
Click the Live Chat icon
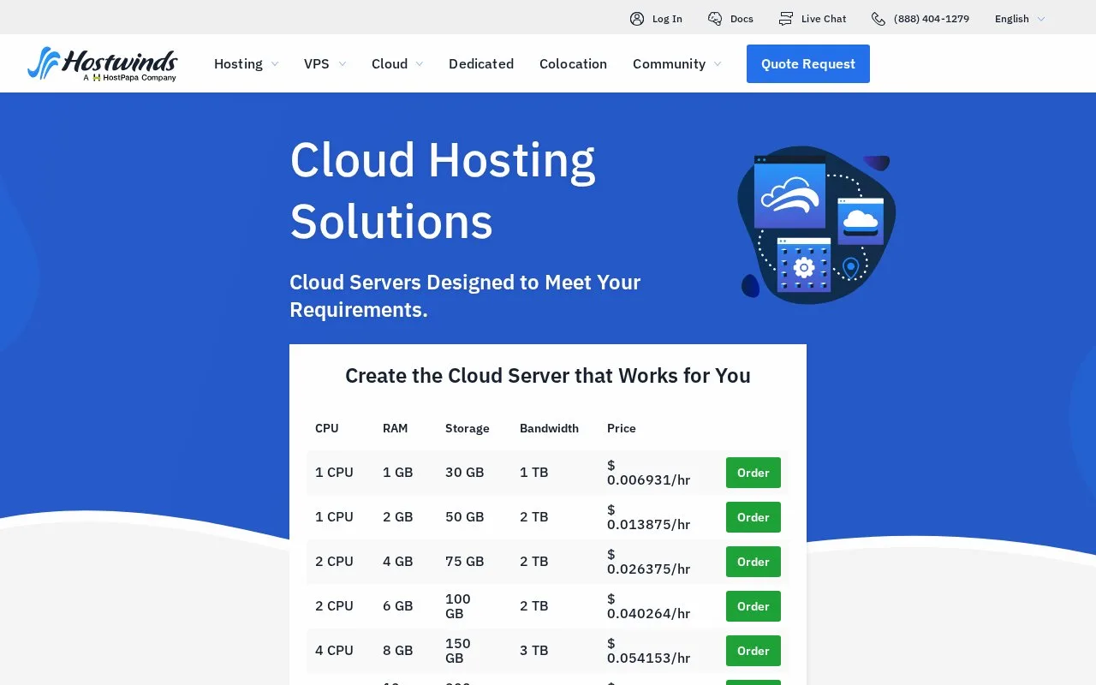coord(786,19)
